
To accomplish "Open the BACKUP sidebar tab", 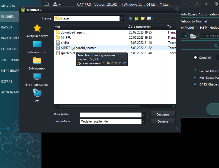I will pyautogui.click(x=9, y=27).
